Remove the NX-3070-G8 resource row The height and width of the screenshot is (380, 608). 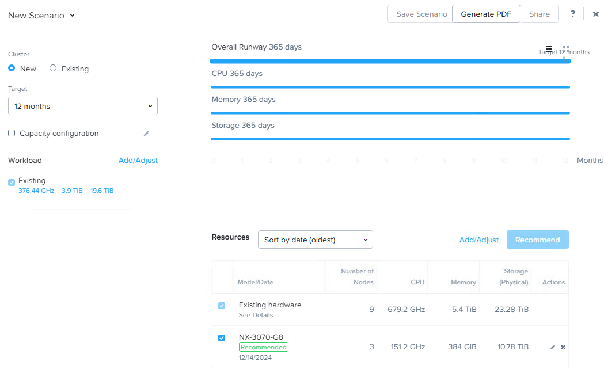click(x=563, y=347)
